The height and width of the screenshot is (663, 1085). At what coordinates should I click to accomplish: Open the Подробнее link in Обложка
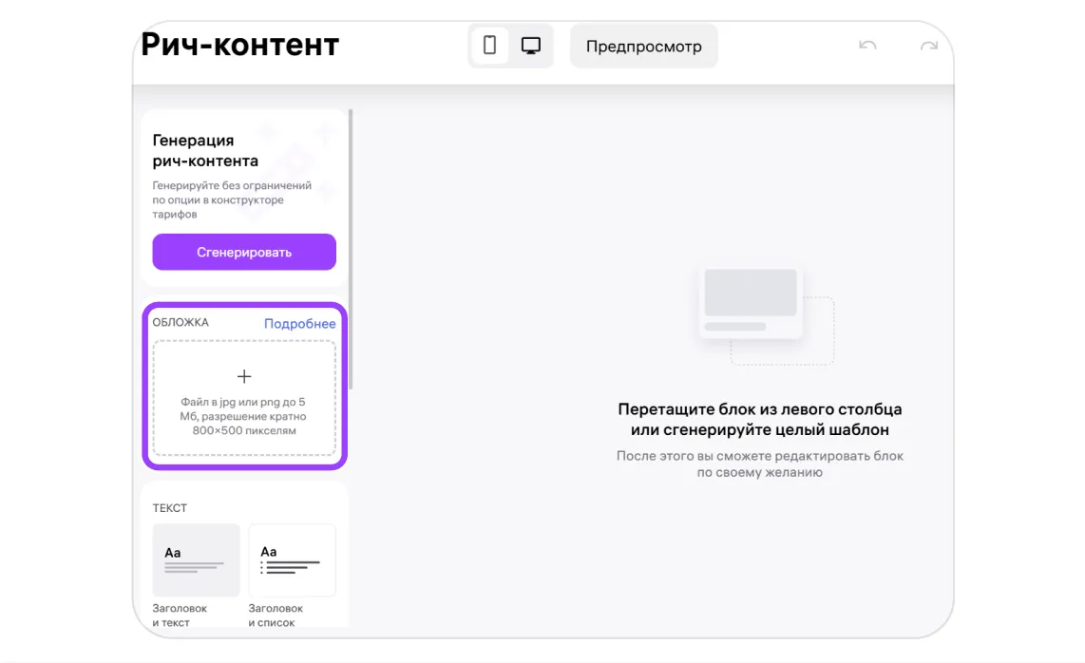tap(299, 324)
